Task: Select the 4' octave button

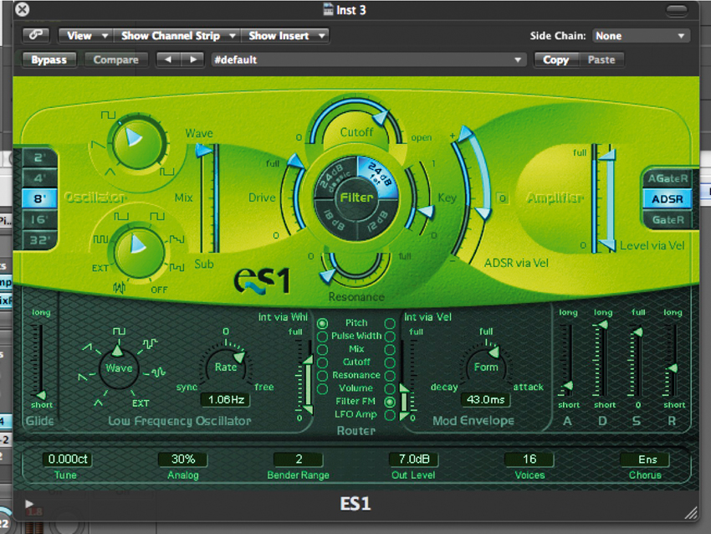Action: click(x=40, y=177)
